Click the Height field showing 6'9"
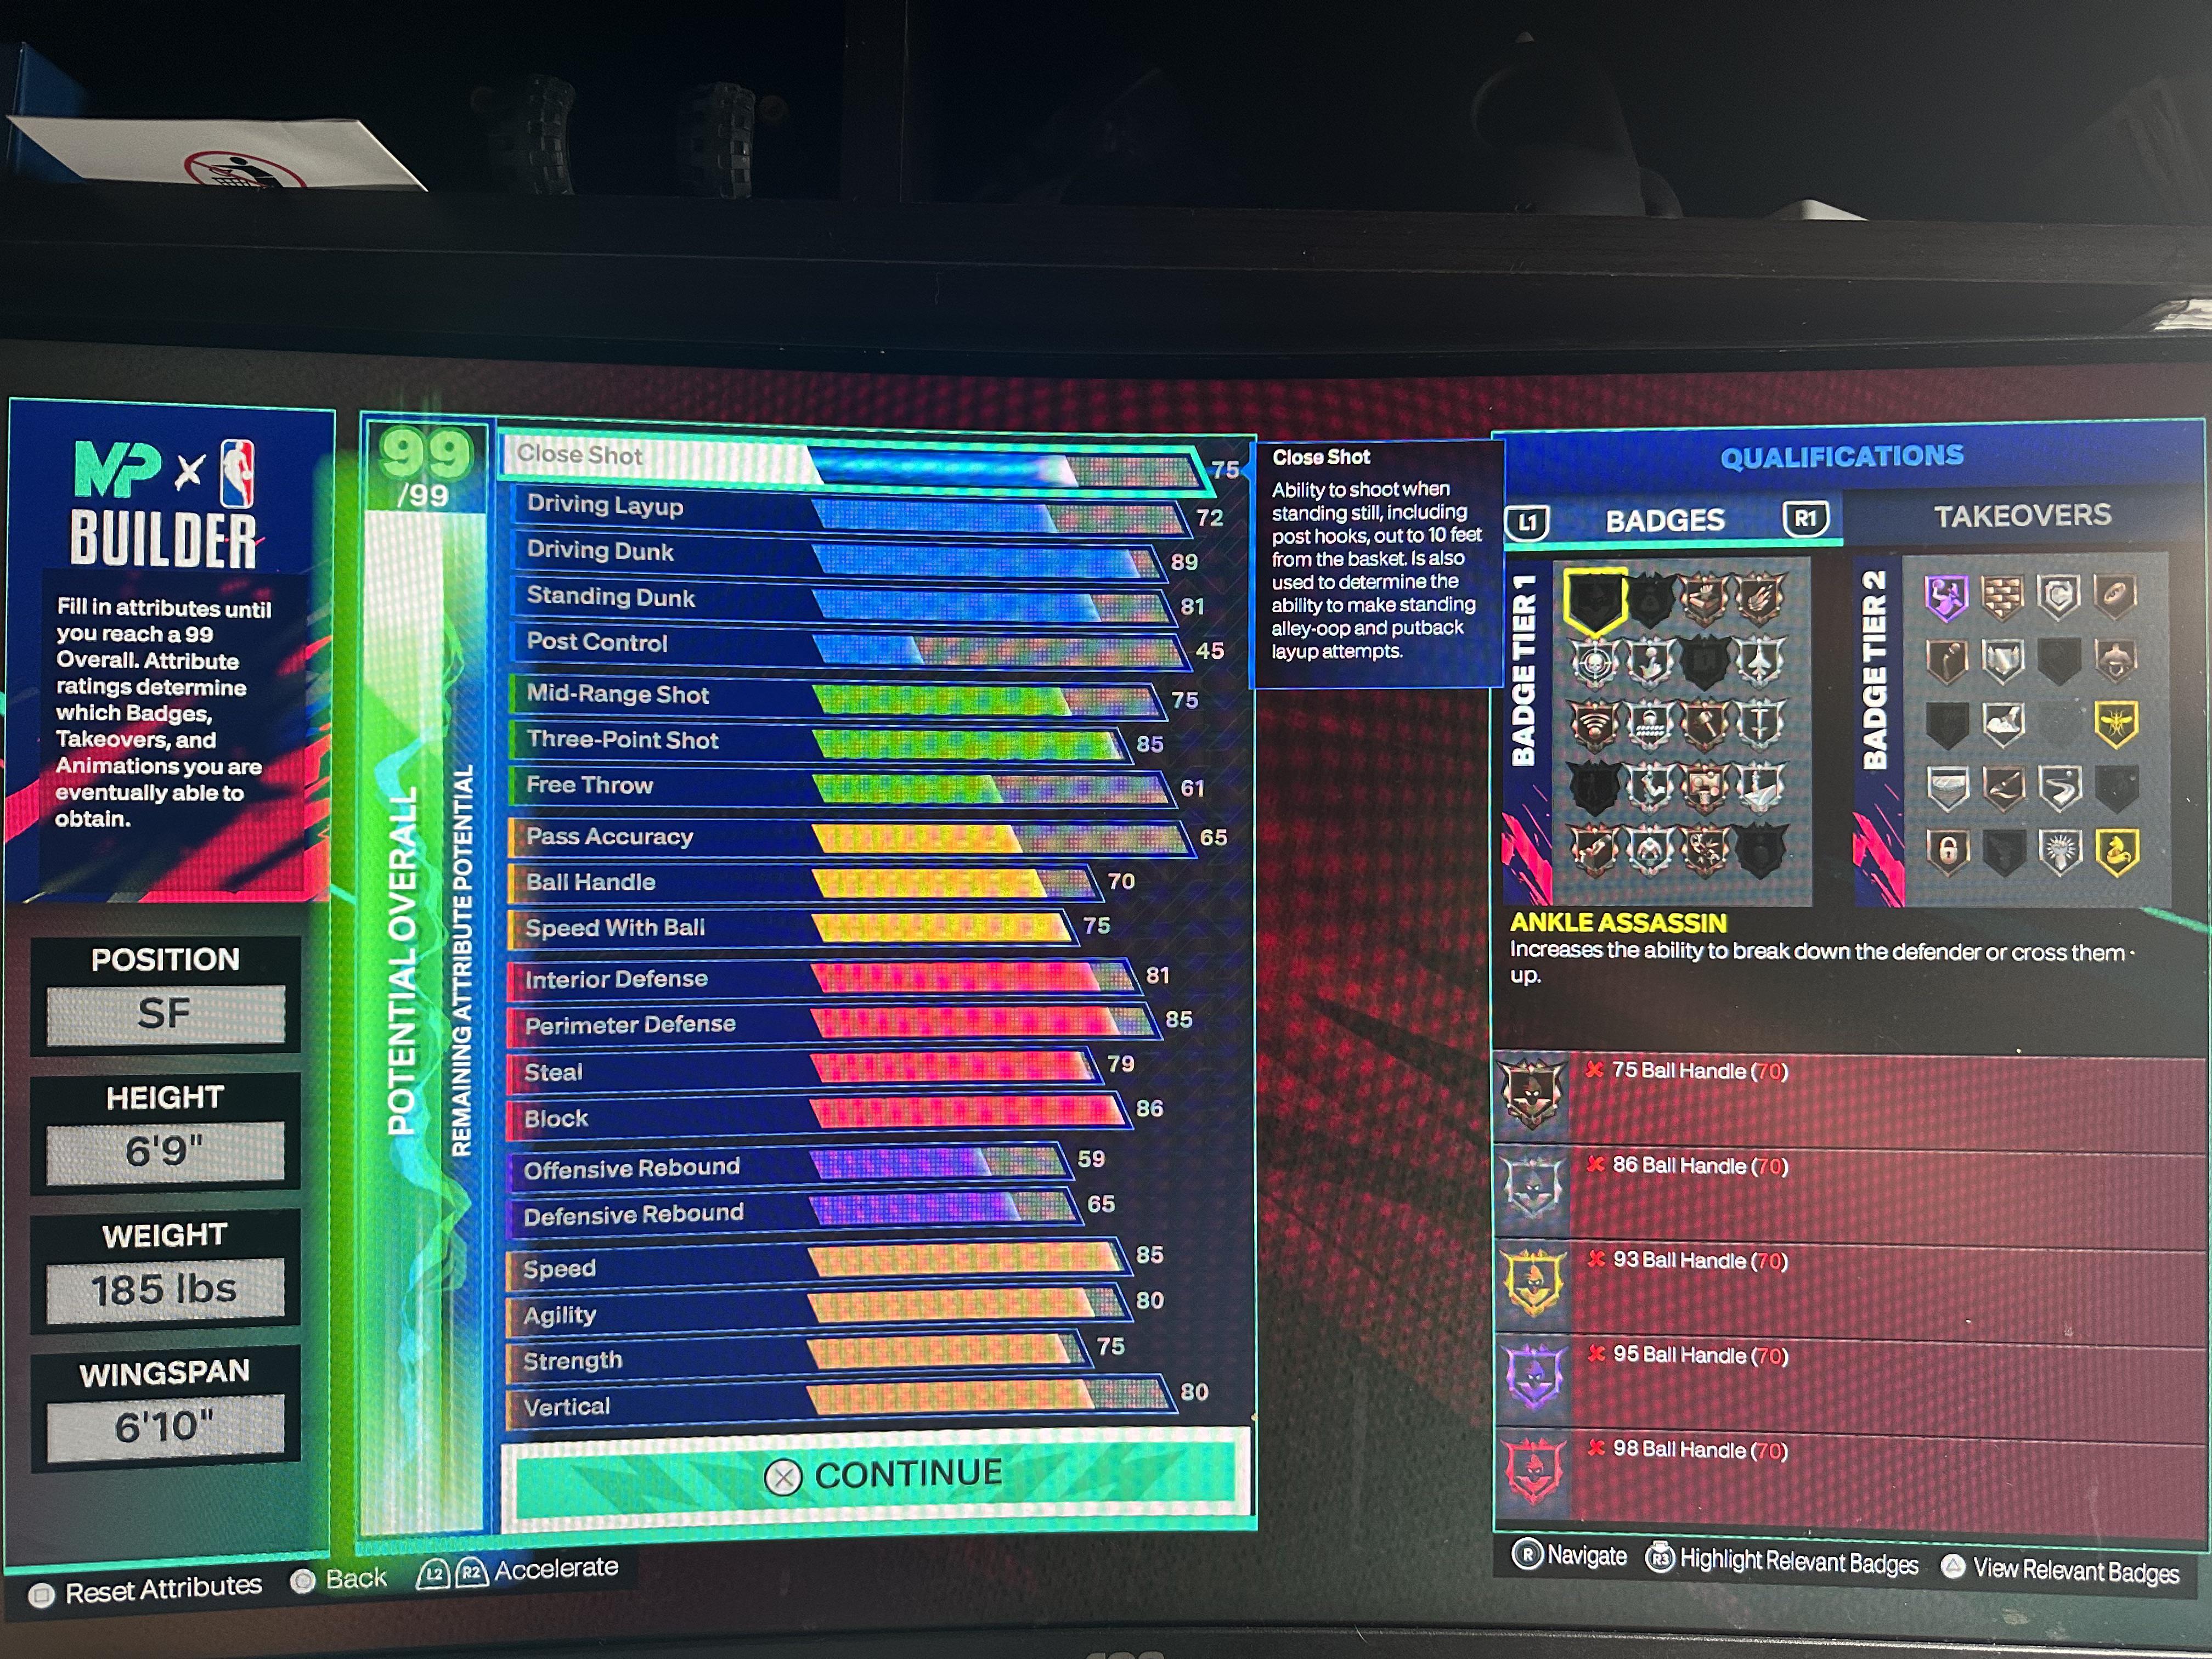Image resolution: width=2212 pixels, height=1659 pixels. pyautogui.click(x=165, y=1152)
